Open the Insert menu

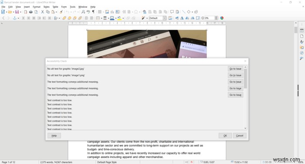(27, 7)
